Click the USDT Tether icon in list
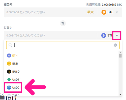Image resolution: width=126 pixels, height=100 pixels. (9, 80)
